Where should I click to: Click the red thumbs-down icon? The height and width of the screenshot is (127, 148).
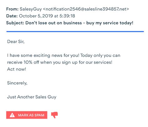(54, 115)
